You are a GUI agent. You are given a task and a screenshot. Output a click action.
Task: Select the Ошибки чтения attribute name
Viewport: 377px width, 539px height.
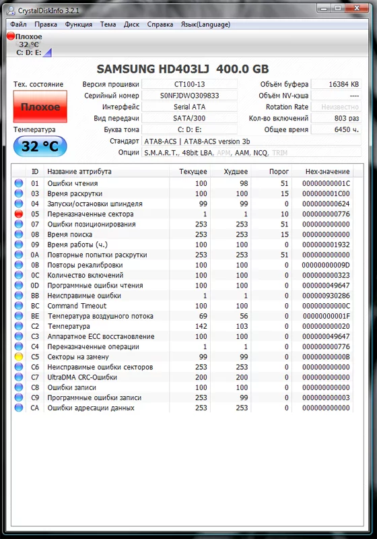(73, 183)
